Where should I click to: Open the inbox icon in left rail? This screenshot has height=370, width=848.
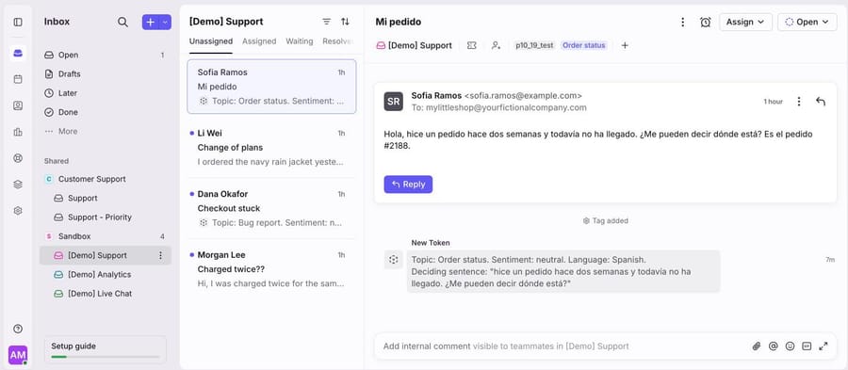tap(18, 53)
